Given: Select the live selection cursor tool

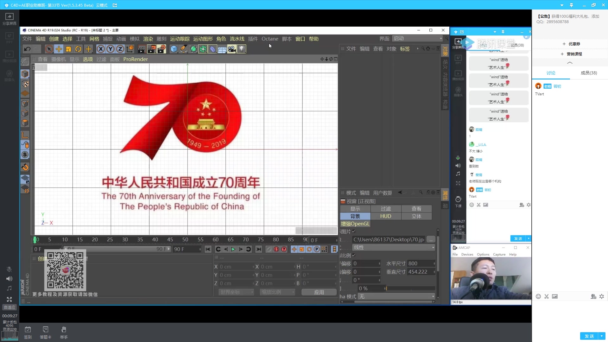Looking at the screenshot, I should click(49, 49).
